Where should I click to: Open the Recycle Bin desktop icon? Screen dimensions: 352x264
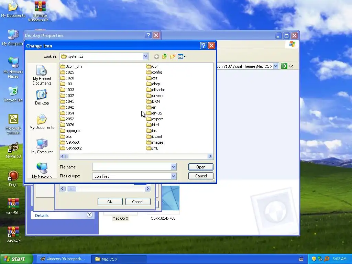(13, 93)
